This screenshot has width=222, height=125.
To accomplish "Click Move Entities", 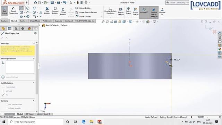I will pos(83,17).
